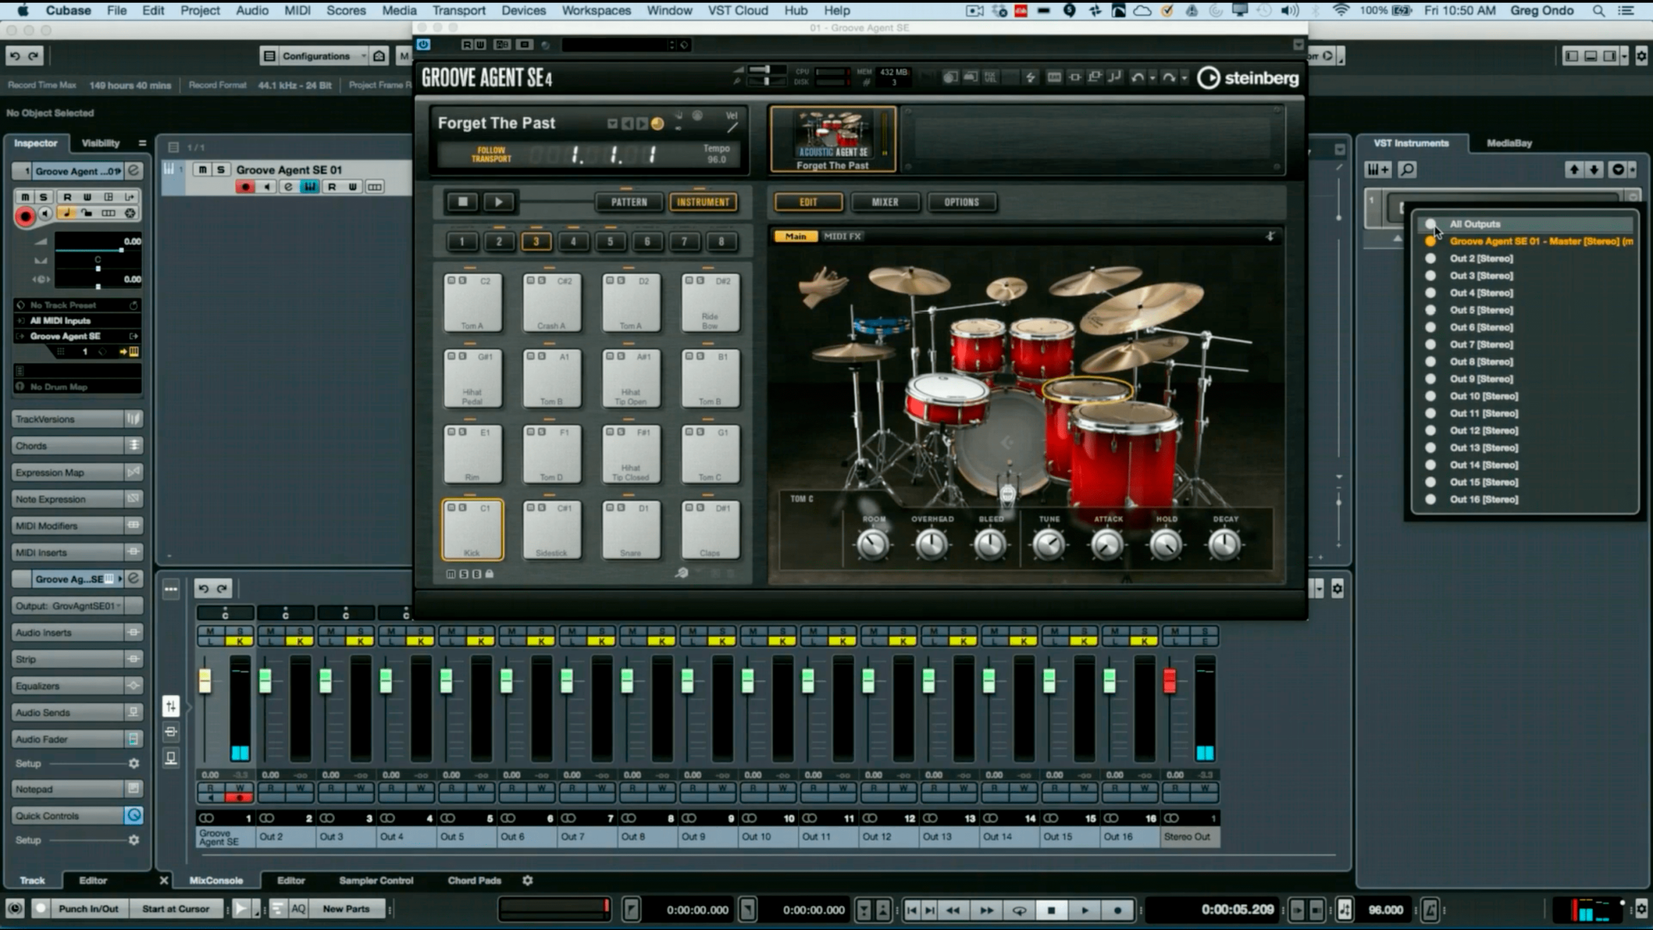Click the MixConsole settings gear
Viewport: 1653px width, 930px height.
coord(1337,589)
